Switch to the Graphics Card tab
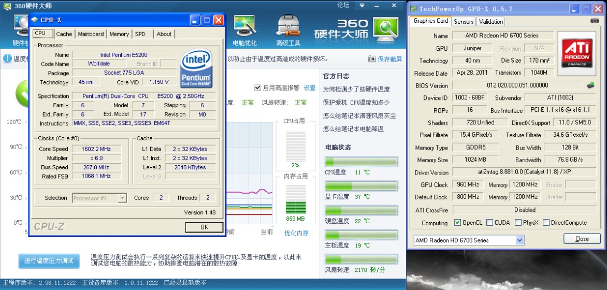The width and height of the screenshot is (607, 290). pyautogui.click(x=430, y=21)
